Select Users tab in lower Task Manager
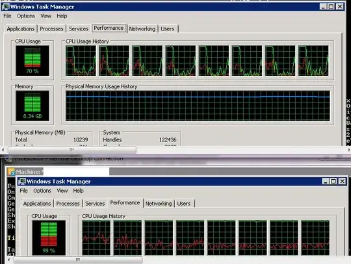Screen dimensions: 351x264 coord(184,204)
